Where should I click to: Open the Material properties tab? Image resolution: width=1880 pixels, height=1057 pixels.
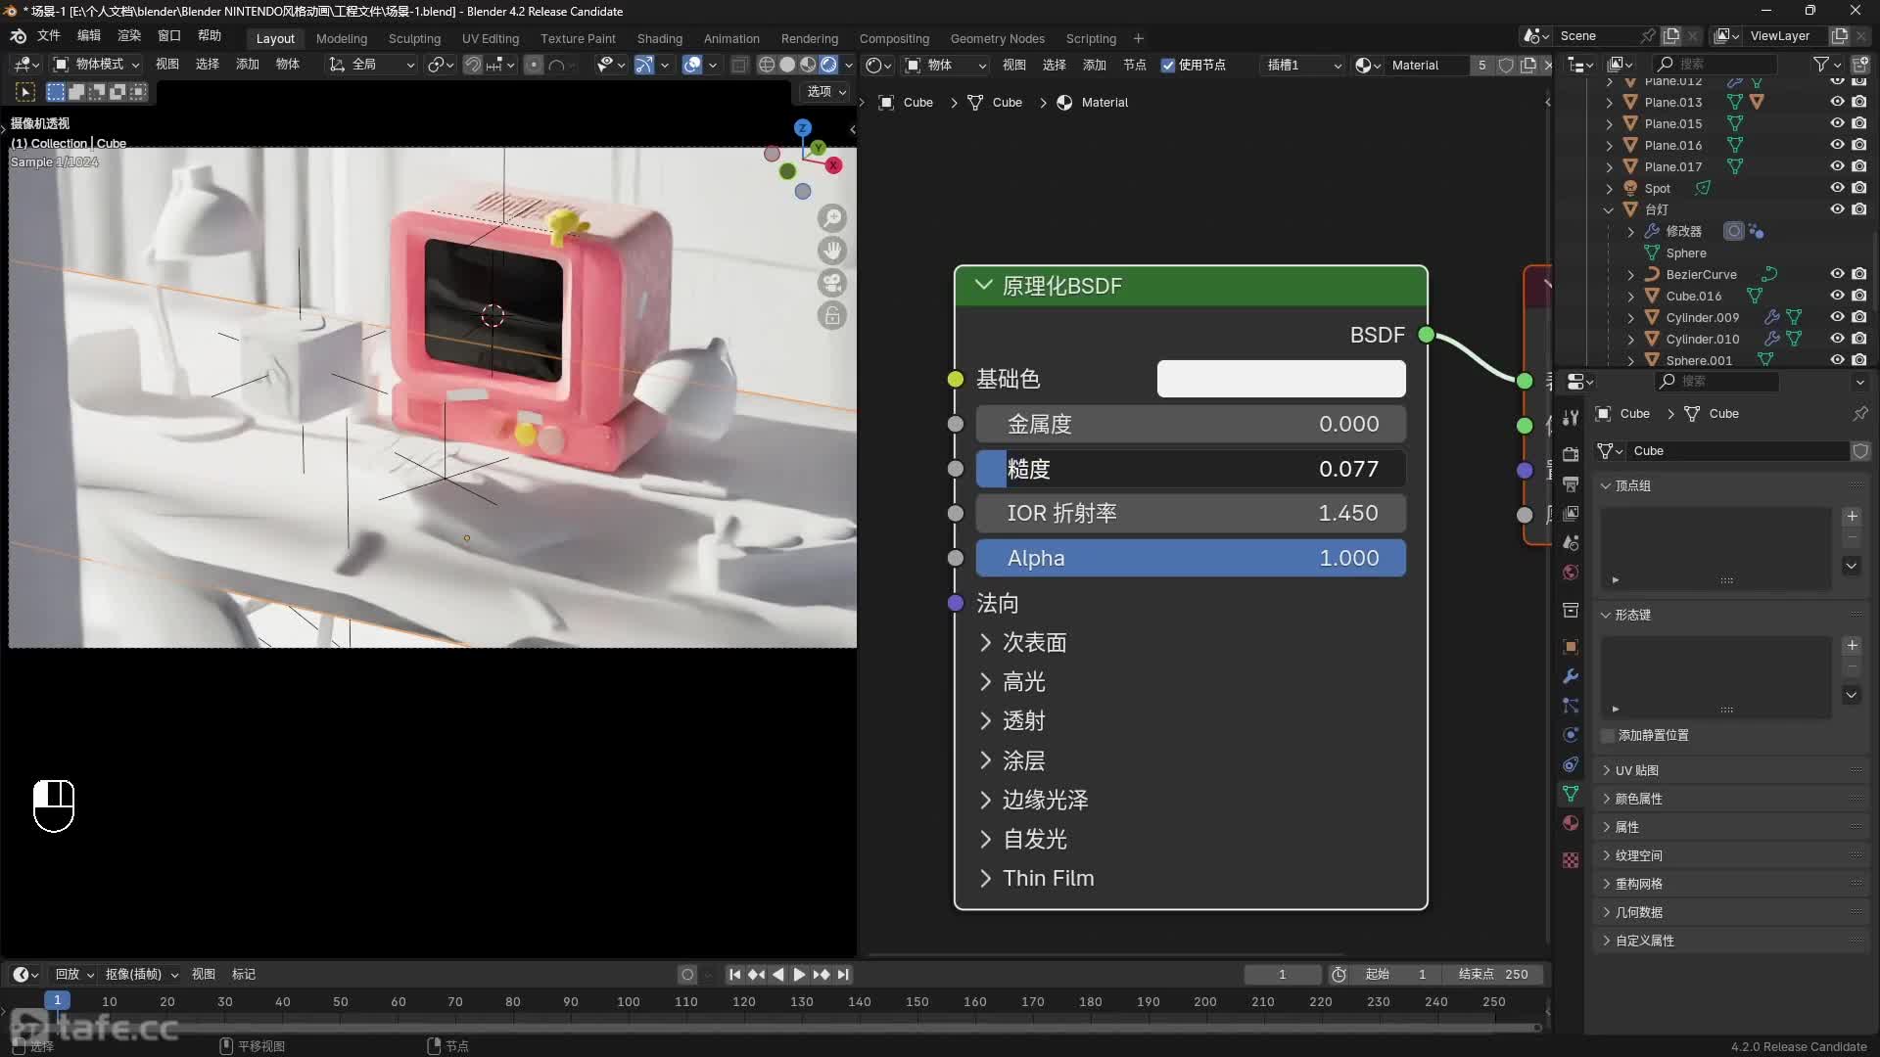pyautogui.click(x=1571, y=823)
